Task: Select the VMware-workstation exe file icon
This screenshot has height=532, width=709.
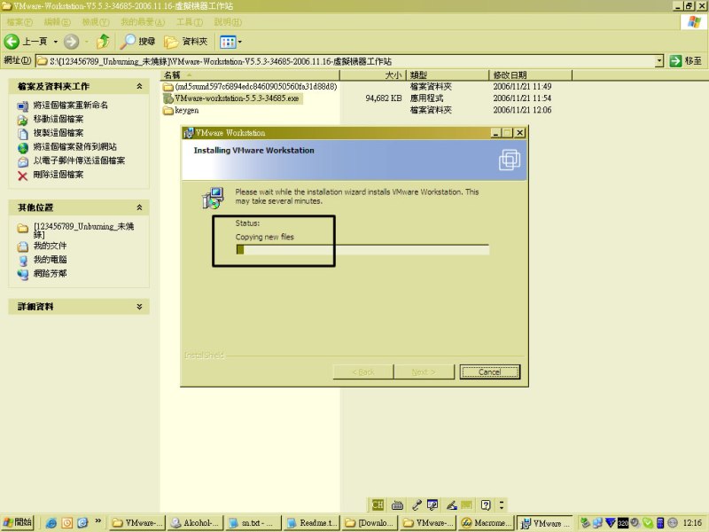Action: pyautogui.click(x=168, y=98)
